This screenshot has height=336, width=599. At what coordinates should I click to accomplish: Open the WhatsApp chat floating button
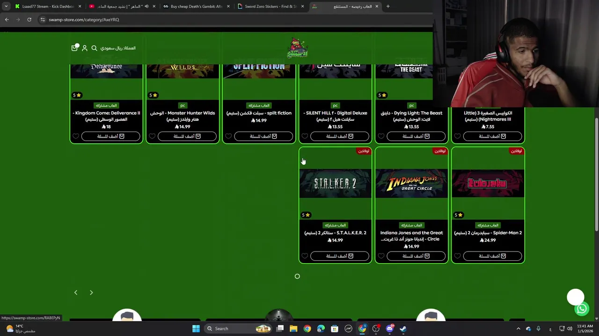582,308
